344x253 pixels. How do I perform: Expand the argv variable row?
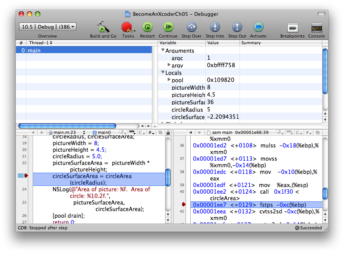click(x=169, y=65)
